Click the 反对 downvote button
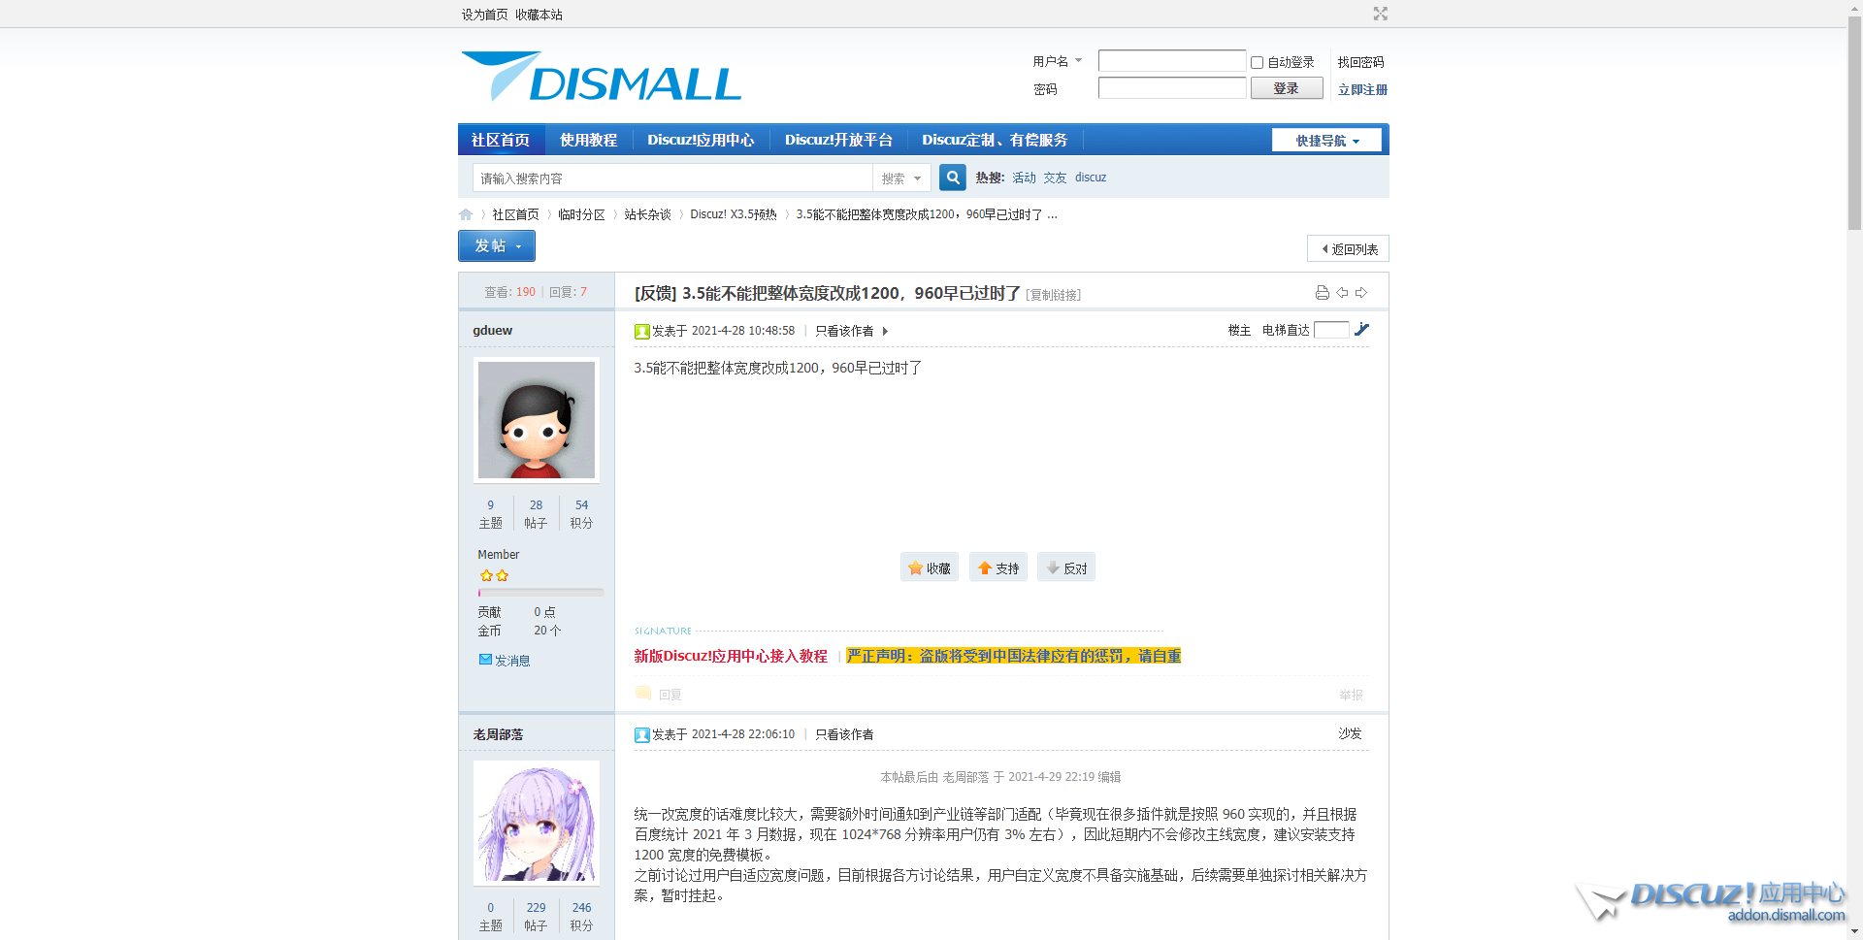This screenshot has height=940, width=1863. 1066,567
